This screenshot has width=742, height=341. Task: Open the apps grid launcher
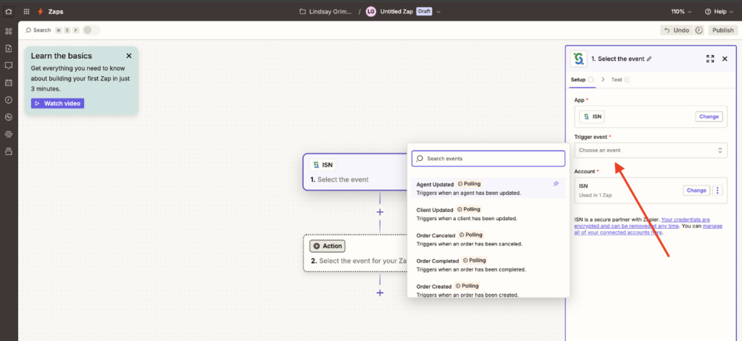(x=27, y=12)
